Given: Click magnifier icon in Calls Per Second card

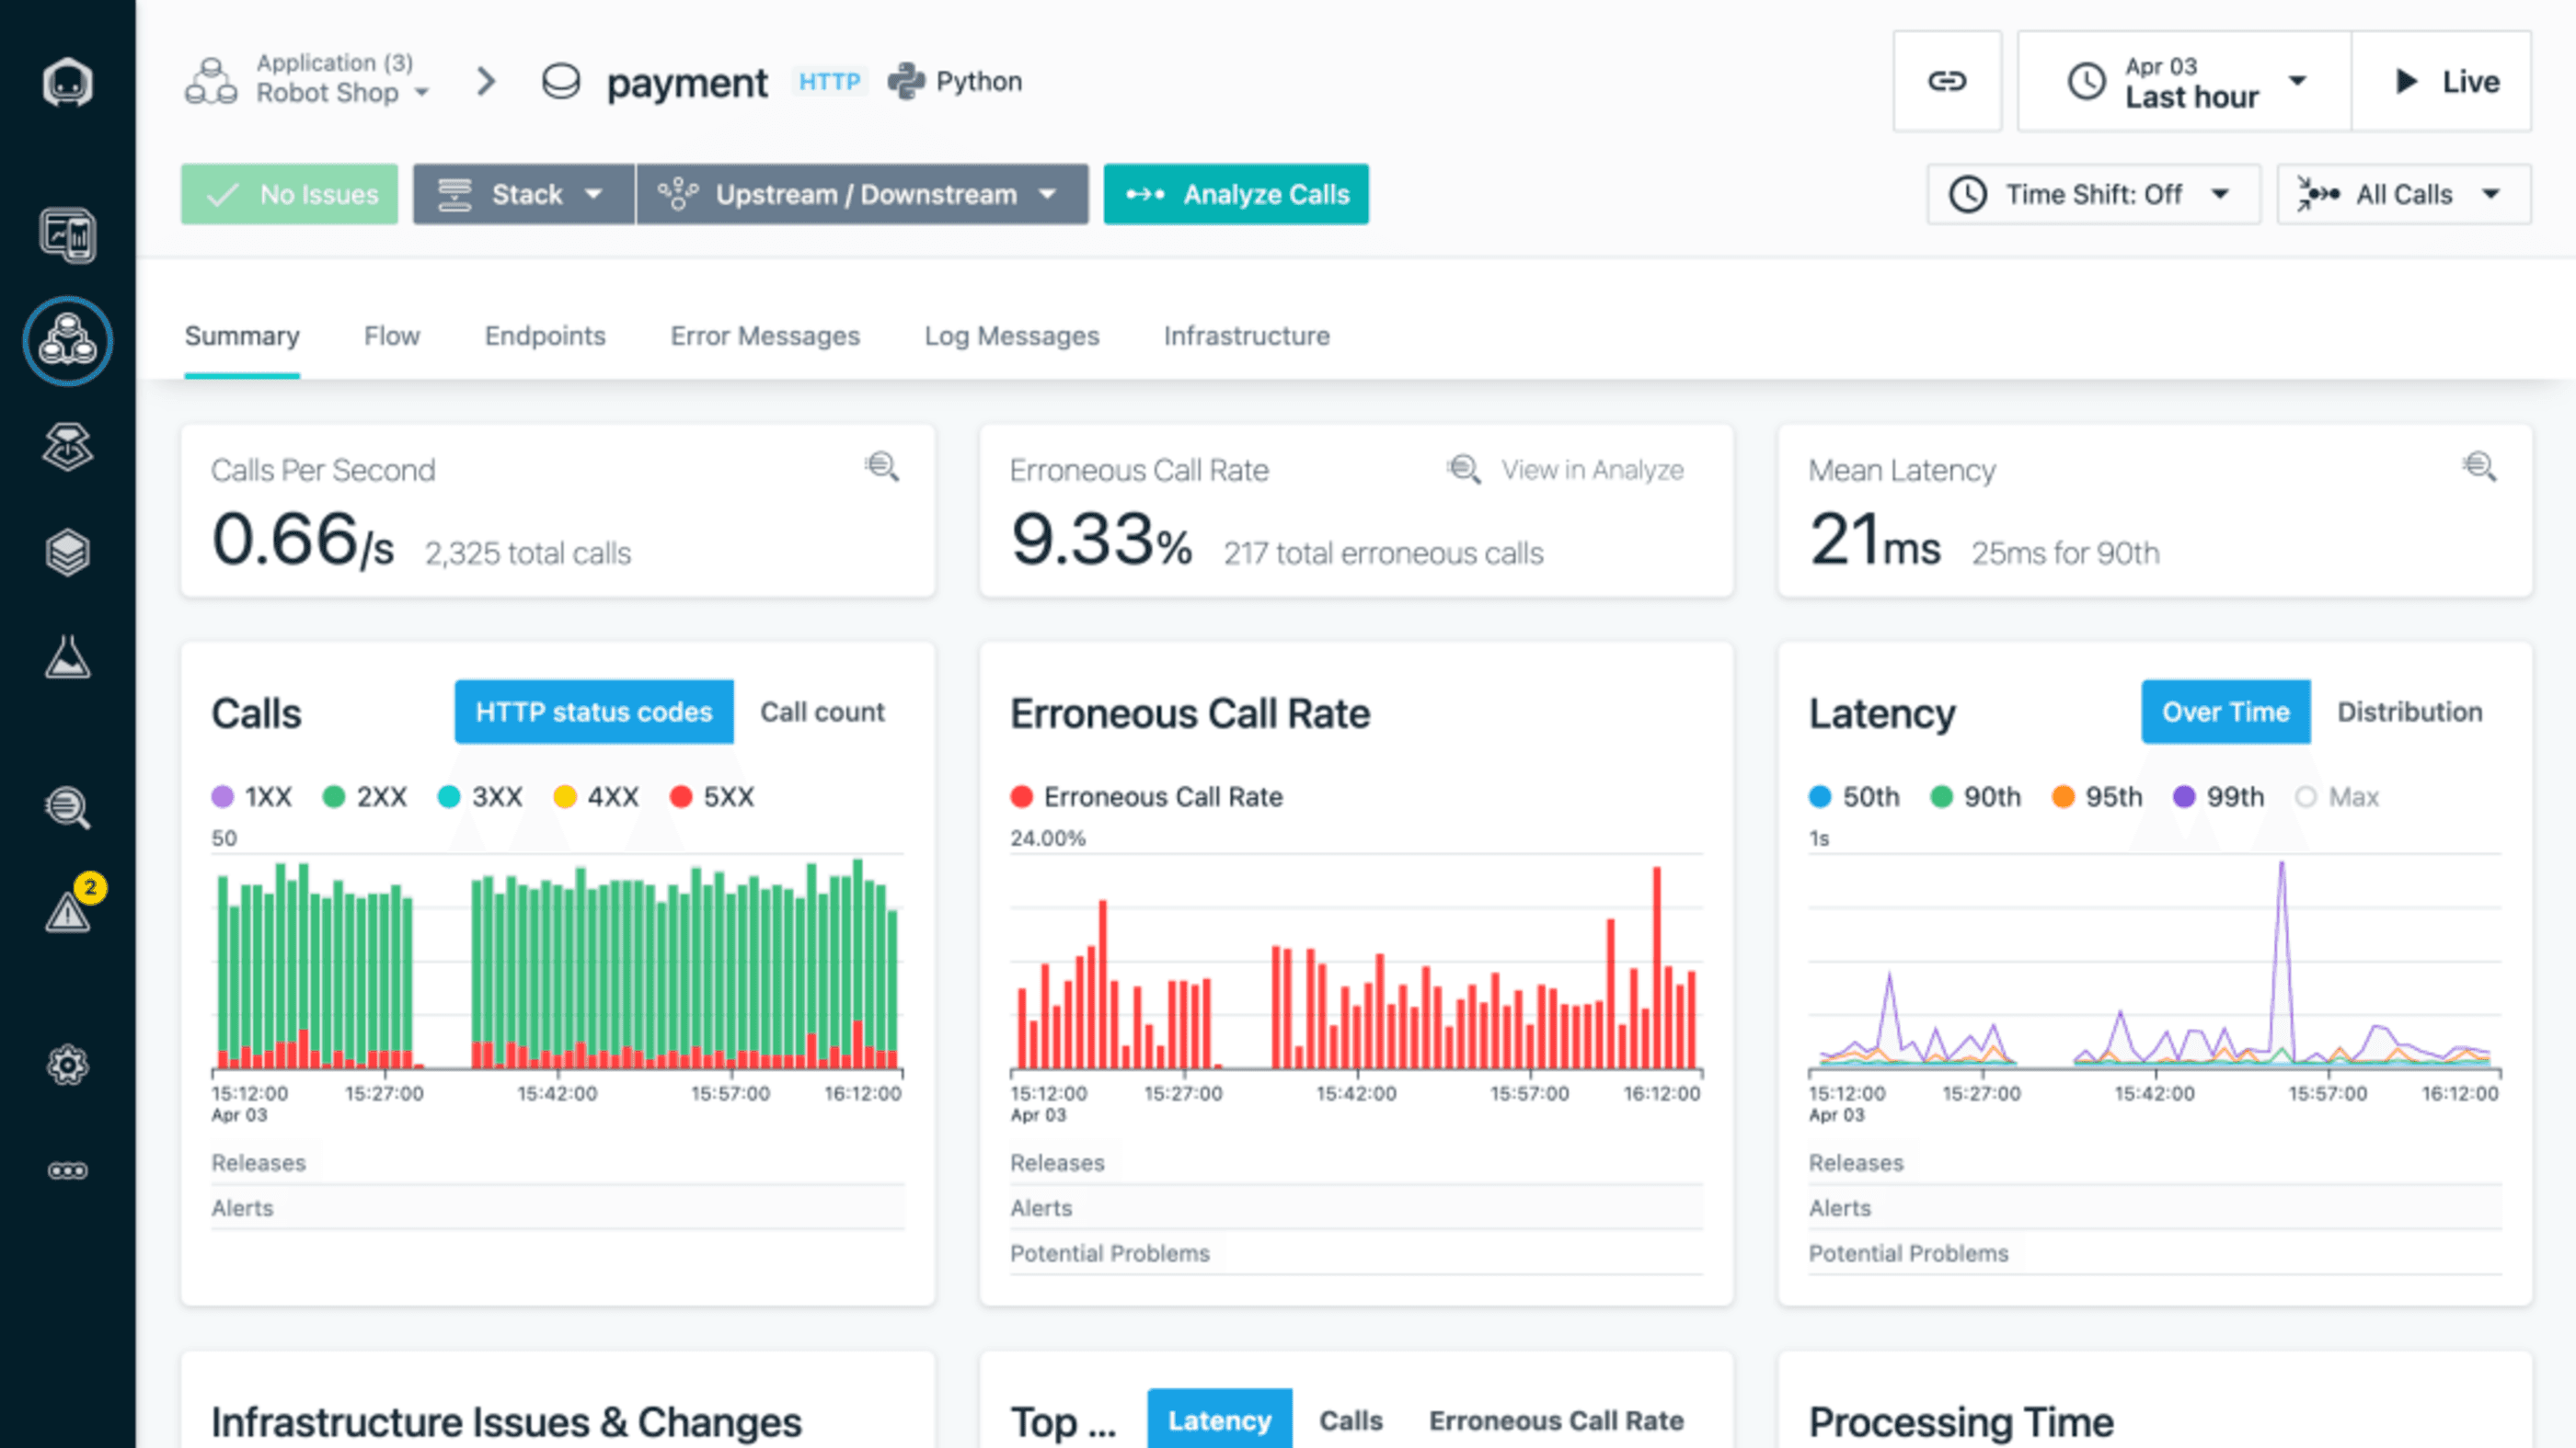Looking at the screenshot, I should click(x=881, y=467).
